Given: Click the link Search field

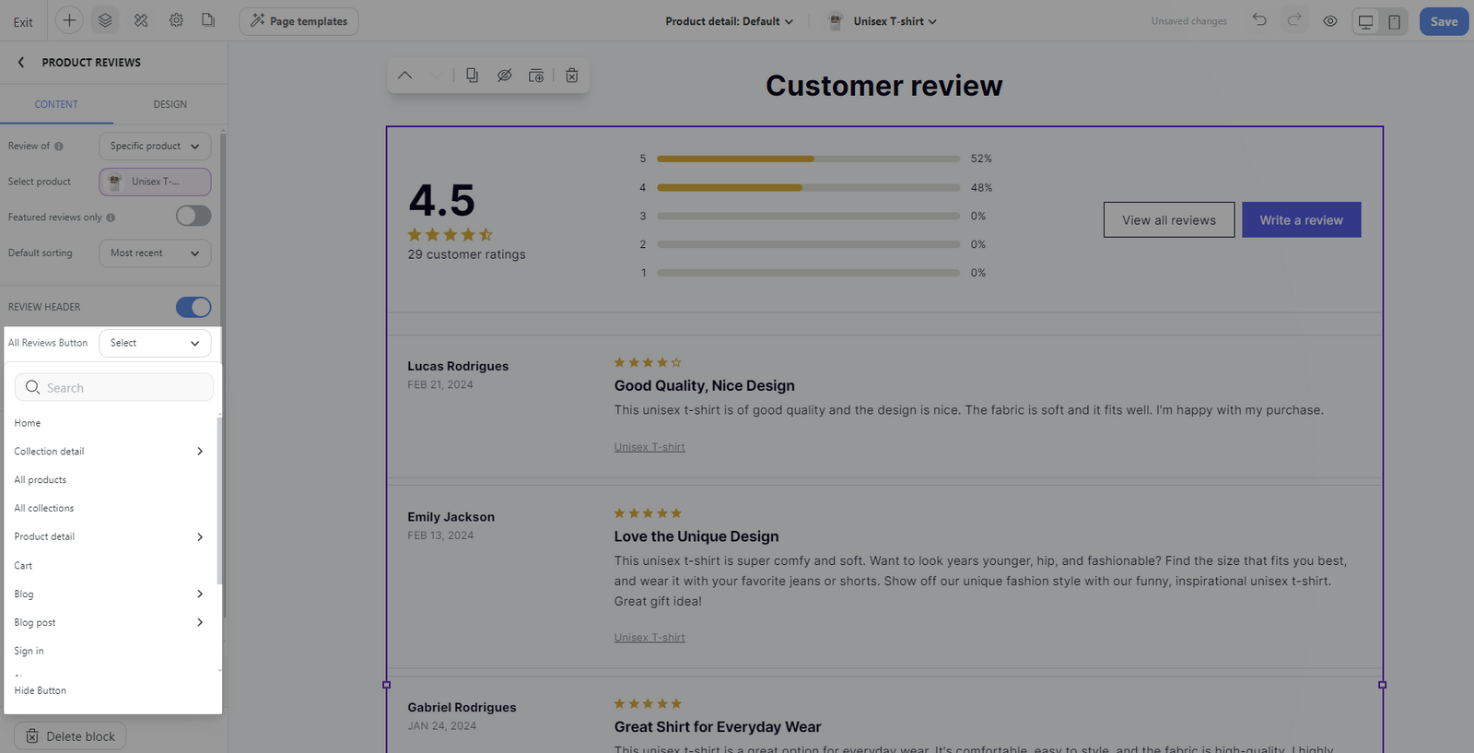Looking at the screenshot, I should point(114,387).
